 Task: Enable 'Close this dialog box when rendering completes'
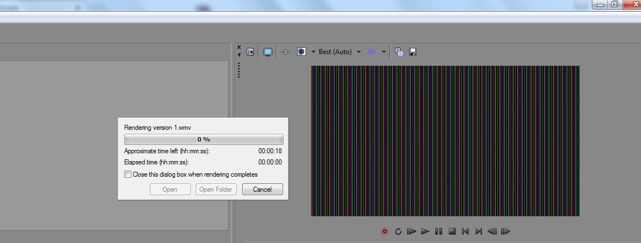[x=128, y=174]
